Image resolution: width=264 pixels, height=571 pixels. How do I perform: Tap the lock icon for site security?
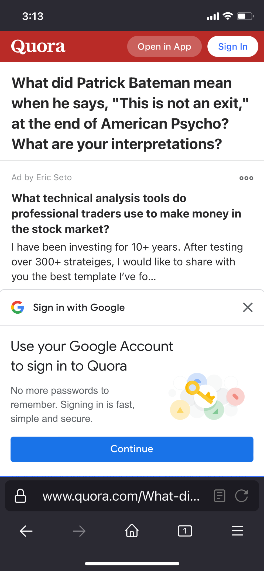click(20, 496)
